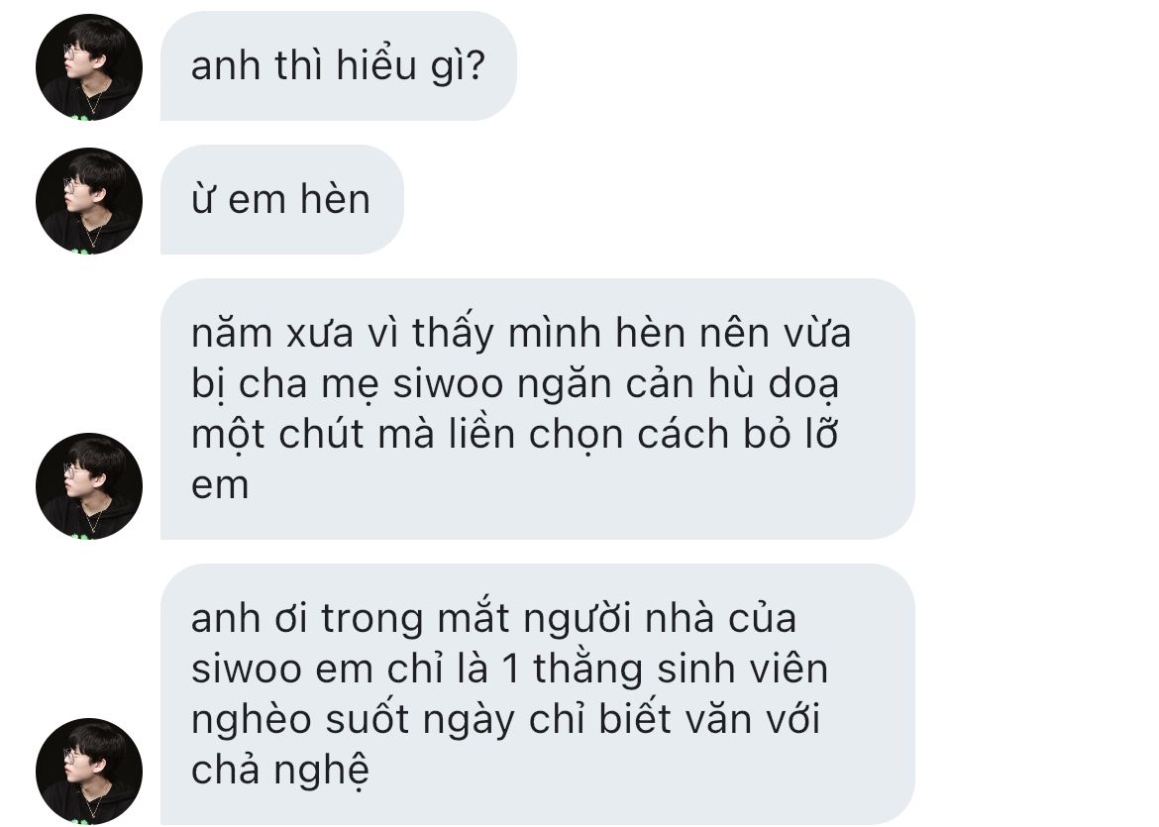The height and width of the screenshot is (827, 1159).
Task: Click the message starting 'năm xưa vì thấy mình'
Action: [x=537, y=409]
